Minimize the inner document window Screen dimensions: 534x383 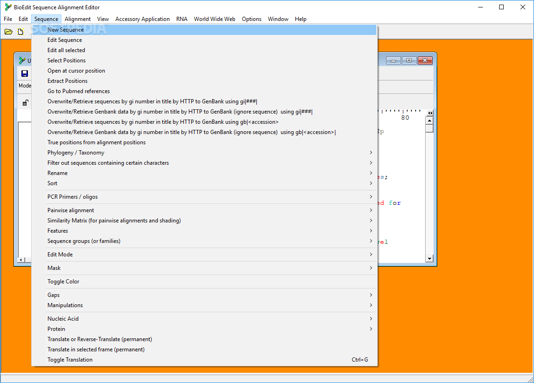coord(394,60)
